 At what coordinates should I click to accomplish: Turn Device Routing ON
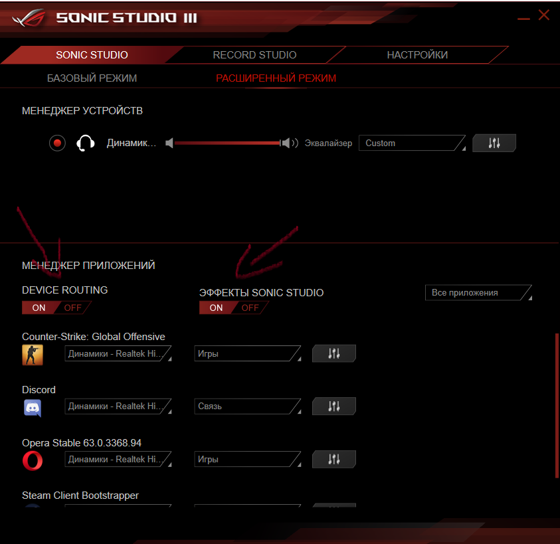(x=39, y=308)
